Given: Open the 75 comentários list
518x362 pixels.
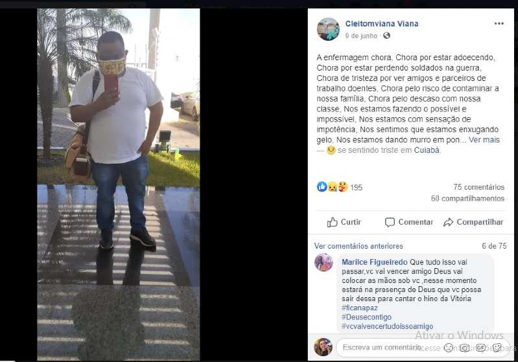Looking at the screenshot, I should pyautogui.click(x=478, y=187).
